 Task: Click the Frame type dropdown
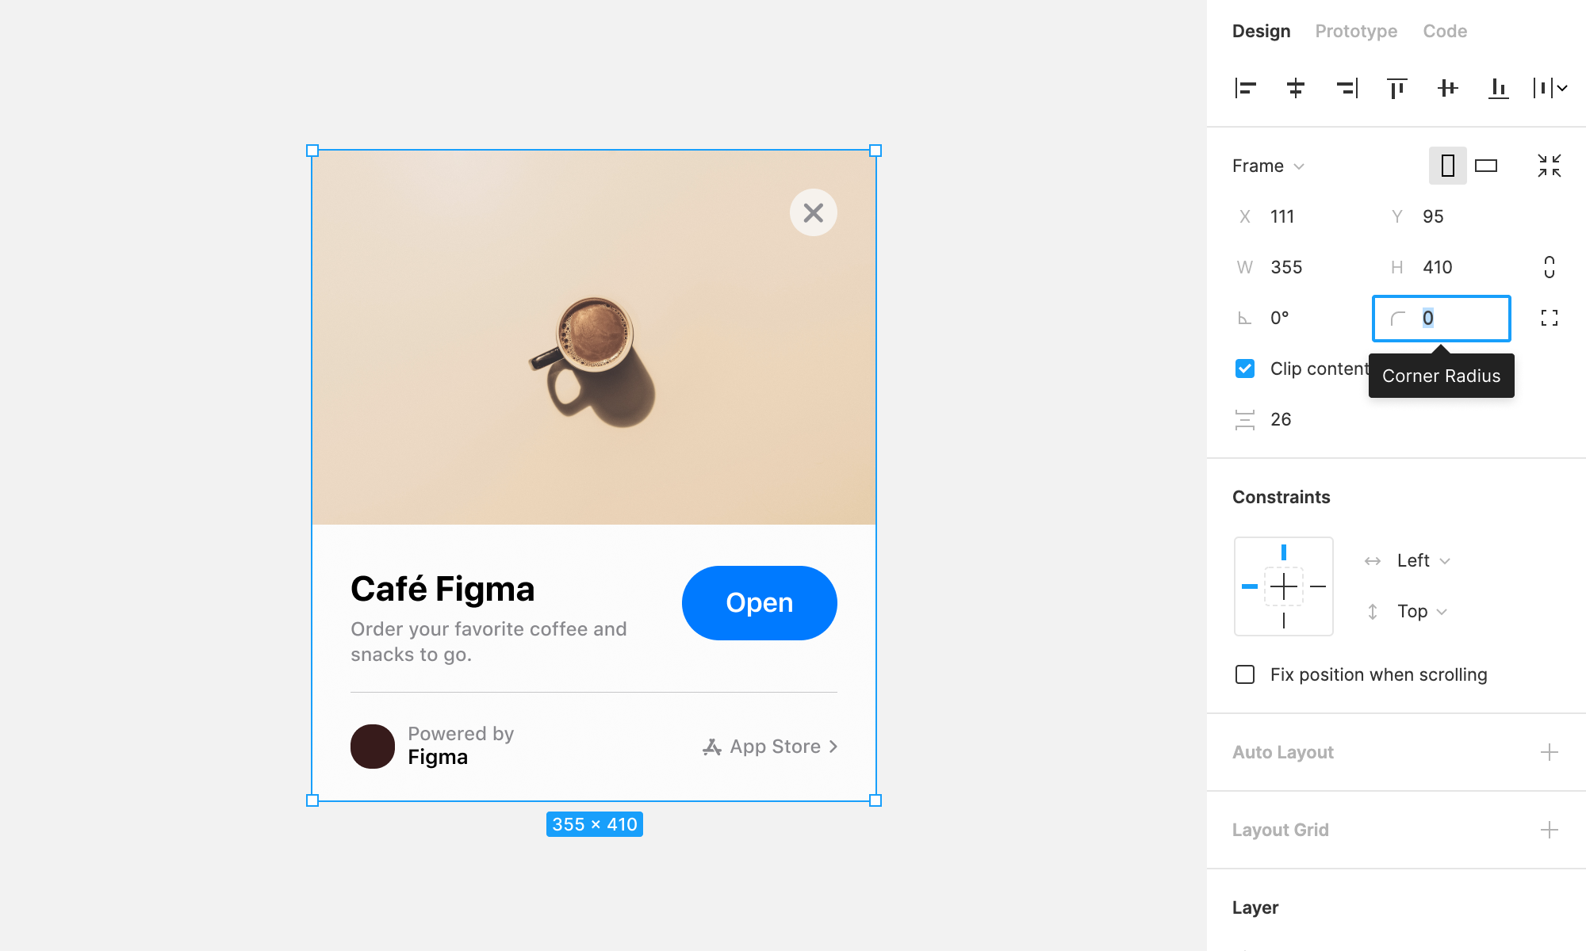1270,166
